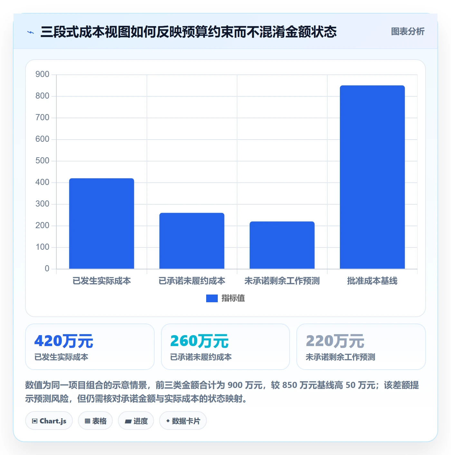Click the lightning bolt icon beside the title
This screenshot has width=451, height=455.
(x=31, y=32)
